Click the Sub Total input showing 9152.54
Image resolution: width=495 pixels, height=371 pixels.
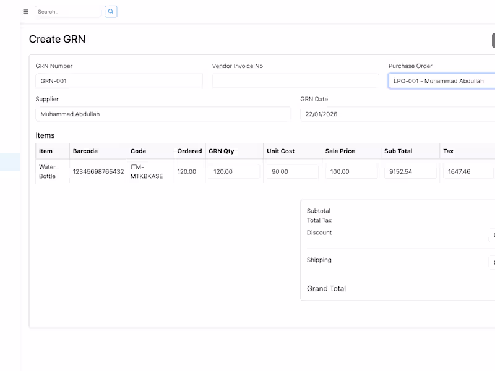coord(410,172)
